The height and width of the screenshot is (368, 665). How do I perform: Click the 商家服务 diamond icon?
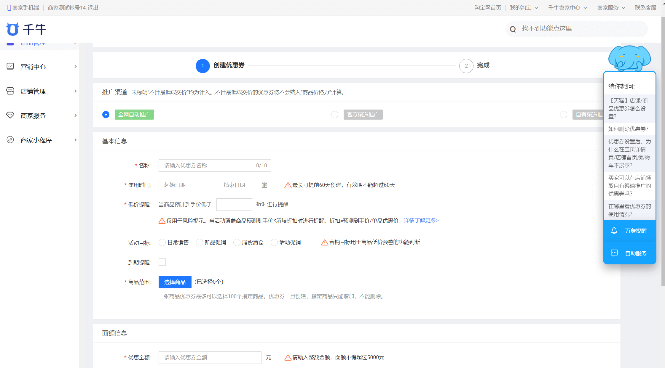pos(10,115)
